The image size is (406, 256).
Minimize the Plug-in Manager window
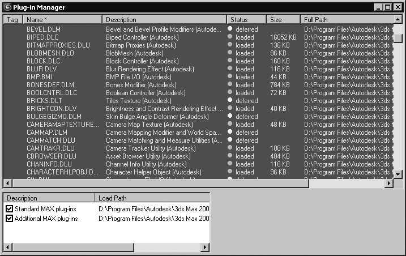coord(378,7)
